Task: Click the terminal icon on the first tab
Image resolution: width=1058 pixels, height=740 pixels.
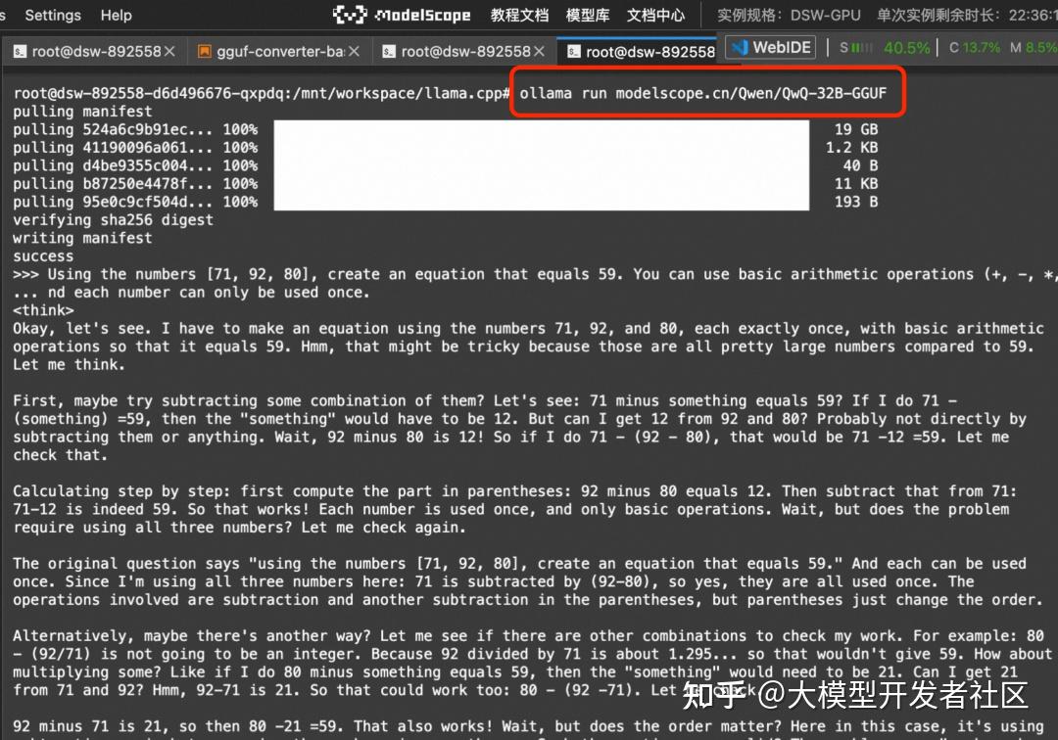Action: [x=21, y=51]
